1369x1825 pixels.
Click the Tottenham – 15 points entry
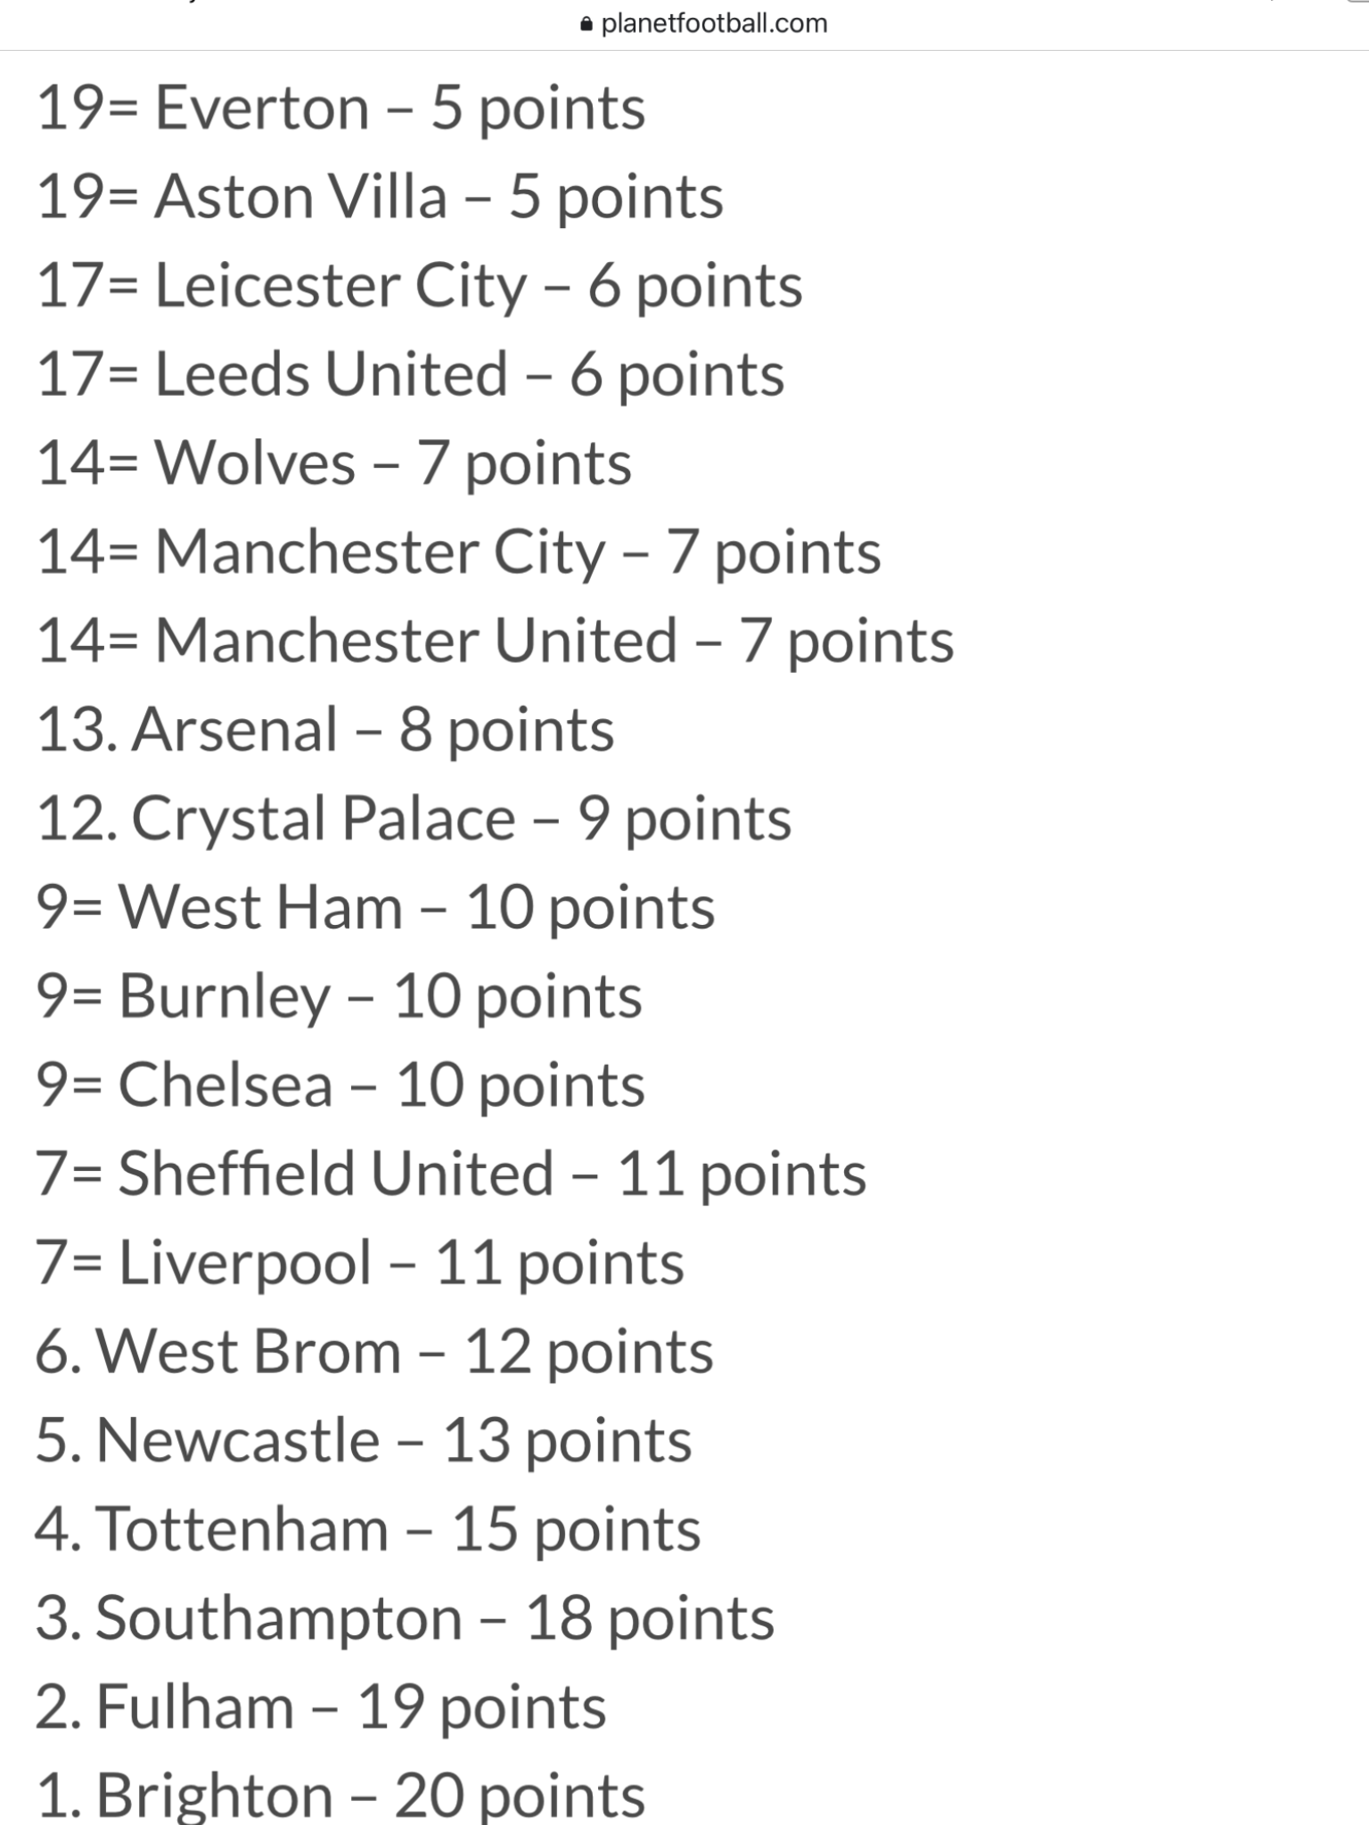click(x=369, y=1530)
